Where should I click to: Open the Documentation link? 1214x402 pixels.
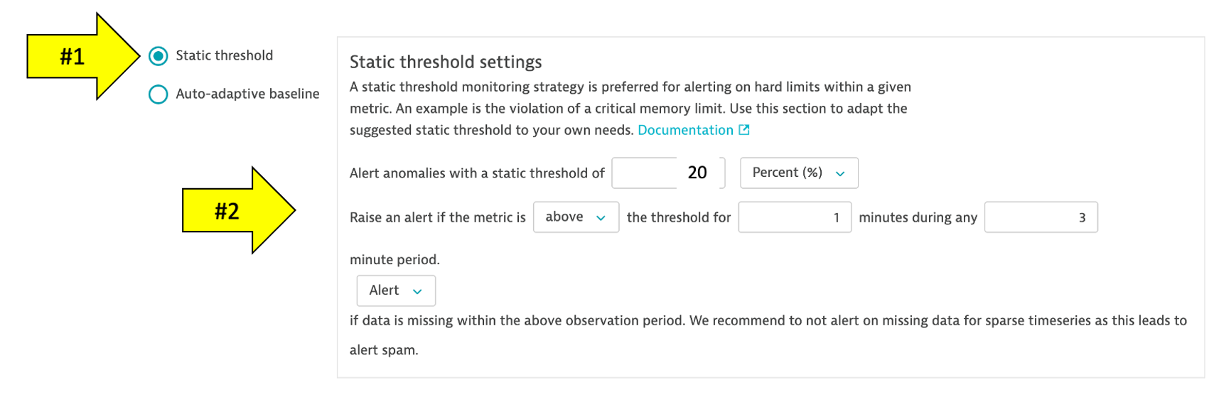(684, 130)
